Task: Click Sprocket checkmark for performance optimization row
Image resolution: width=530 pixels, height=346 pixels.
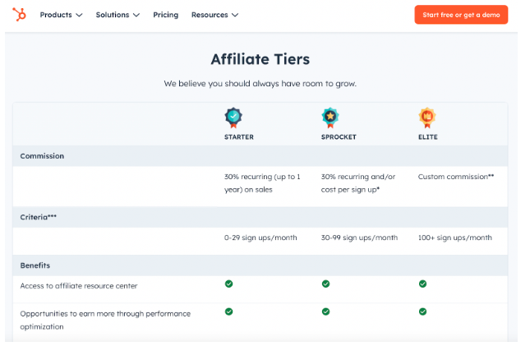Action: (325, 311)
